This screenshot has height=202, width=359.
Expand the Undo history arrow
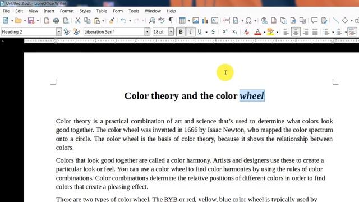(x=130, y=21)
